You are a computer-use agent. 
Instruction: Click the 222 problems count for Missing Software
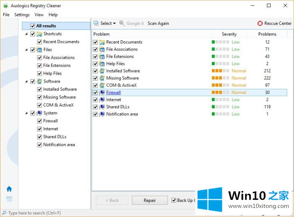pyautogui.click(x=267, y=78)
